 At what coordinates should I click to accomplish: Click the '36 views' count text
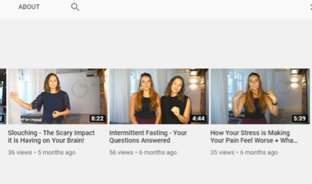tap(20, 152)
